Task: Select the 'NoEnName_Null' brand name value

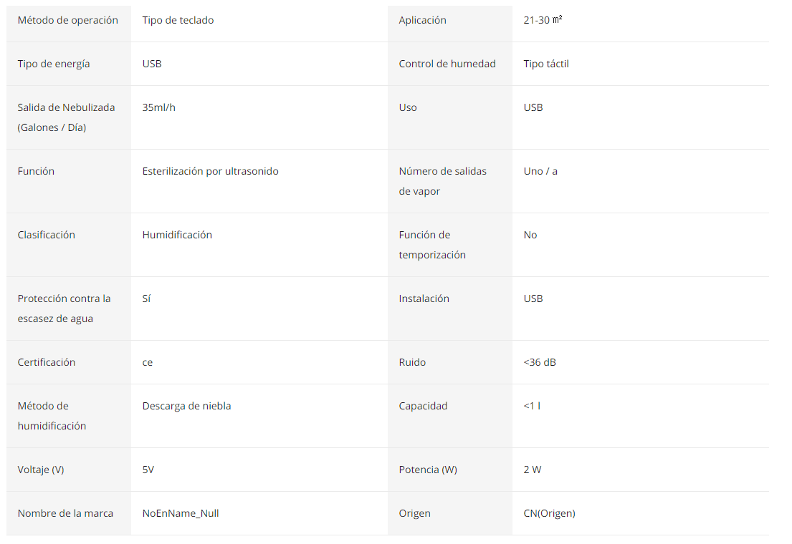Action: [x=181, y=513]
